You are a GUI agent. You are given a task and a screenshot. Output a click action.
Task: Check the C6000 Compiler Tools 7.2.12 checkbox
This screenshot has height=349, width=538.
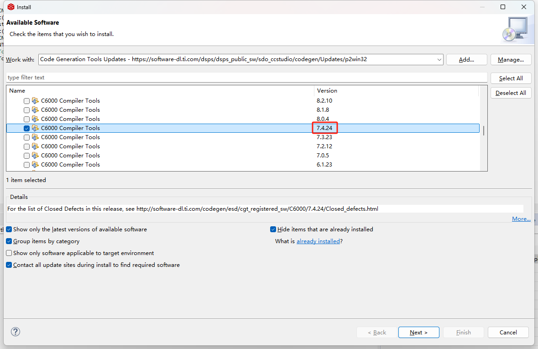tap(26, 146)
